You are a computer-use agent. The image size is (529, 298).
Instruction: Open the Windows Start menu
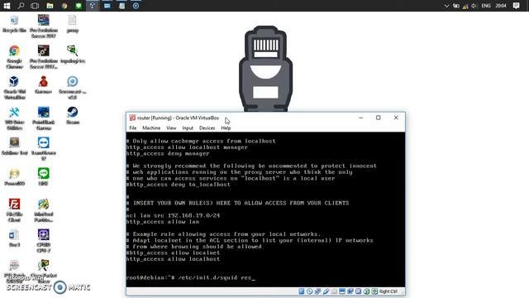point(7,6)
